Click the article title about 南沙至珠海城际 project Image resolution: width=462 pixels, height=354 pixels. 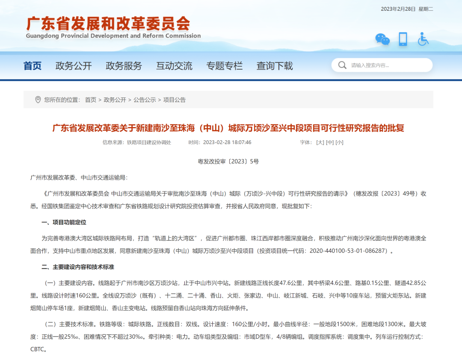tap(231, 127)
